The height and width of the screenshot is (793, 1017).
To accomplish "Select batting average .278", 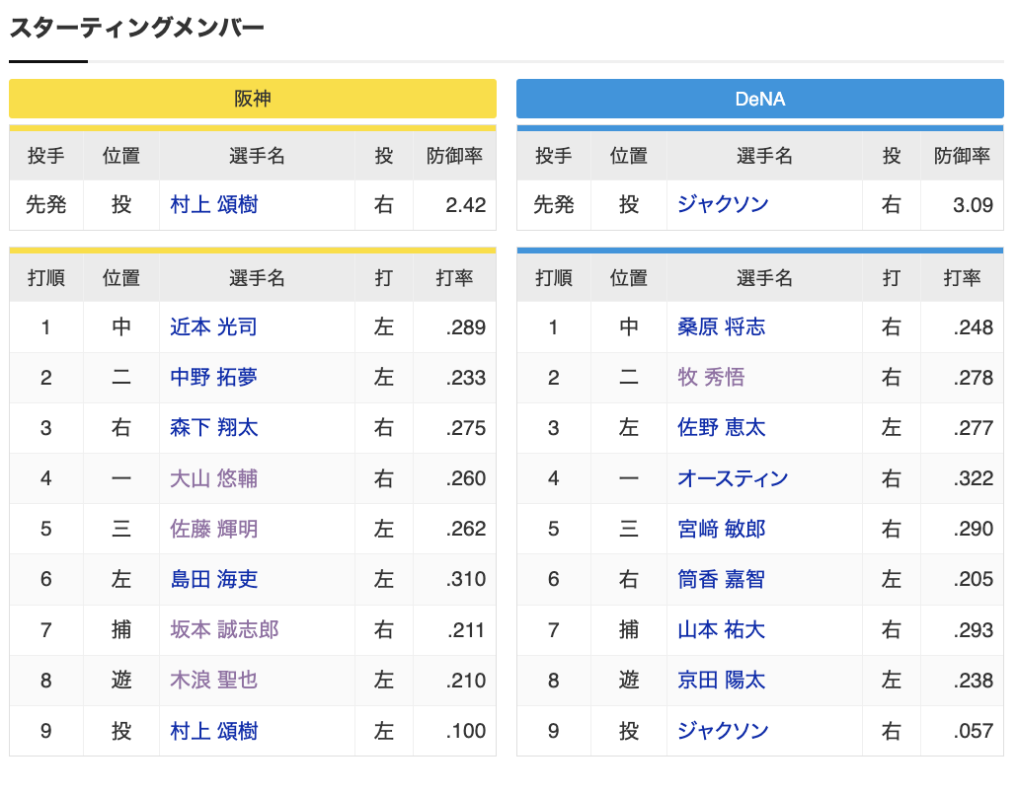I will click(973, 378).
